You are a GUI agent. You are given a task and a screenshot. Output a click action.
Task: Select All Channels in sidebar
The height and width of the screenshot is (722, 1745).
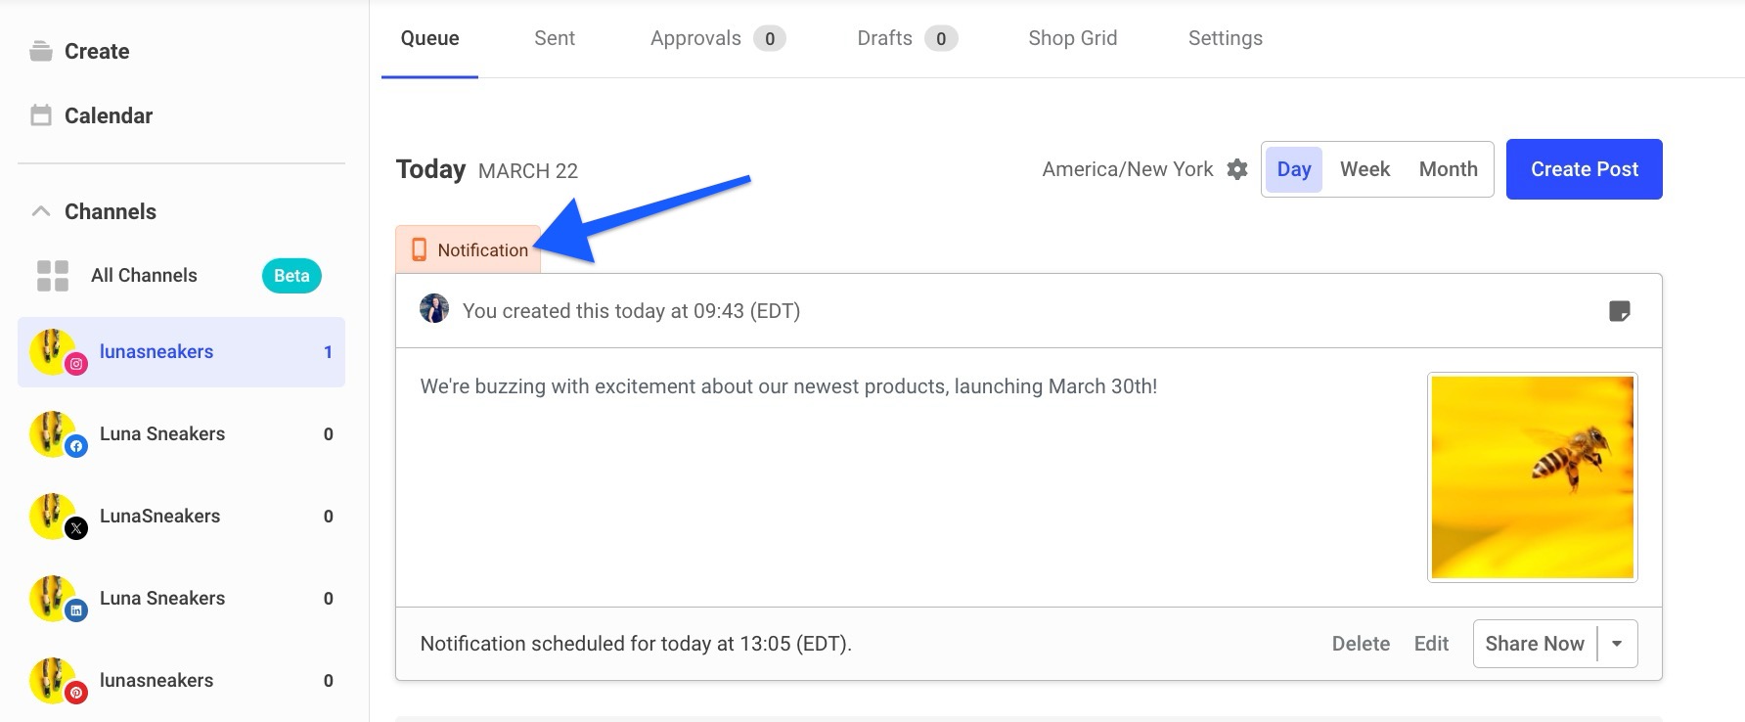pyautogui.click(x=181, y=276)
